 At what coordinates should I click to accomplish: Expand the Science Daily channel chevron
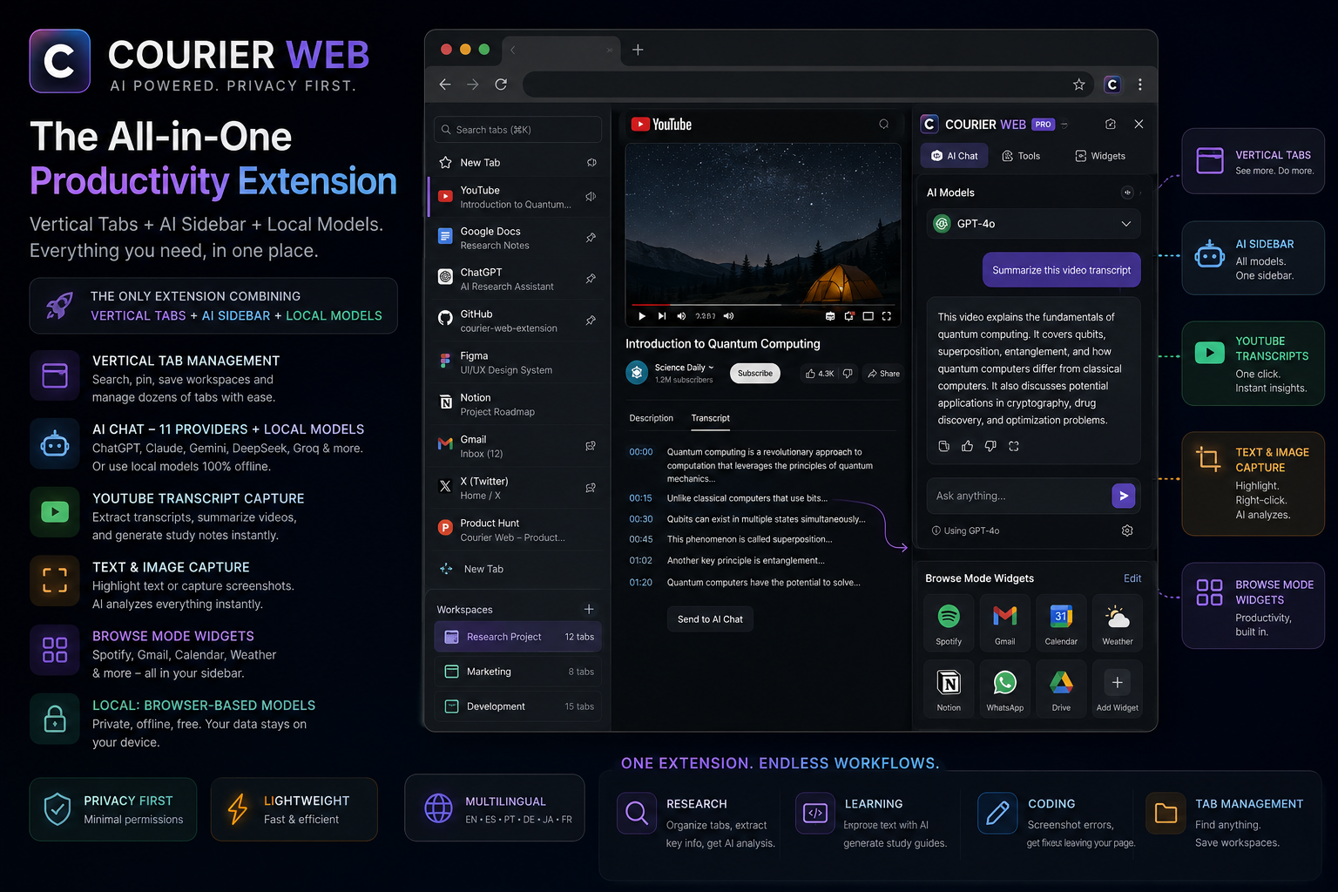pyautogui.click(x=711, y=368)
